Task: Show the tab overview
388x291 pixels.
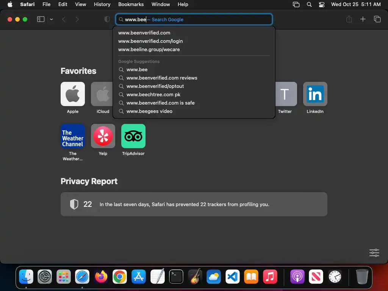Action: pos(377,19)
